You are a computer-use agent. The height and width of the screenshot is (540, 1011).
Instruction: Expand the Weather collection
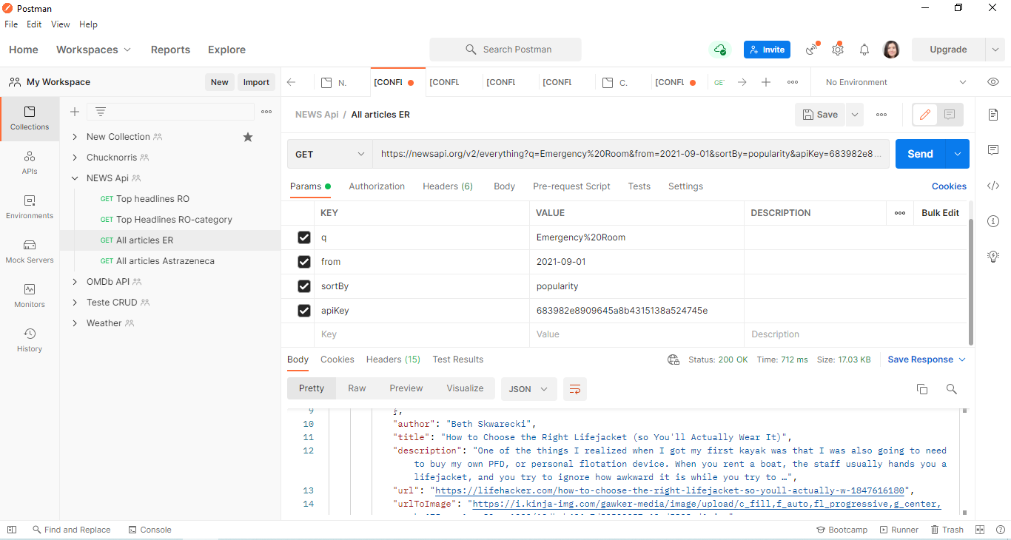point(75,323)
